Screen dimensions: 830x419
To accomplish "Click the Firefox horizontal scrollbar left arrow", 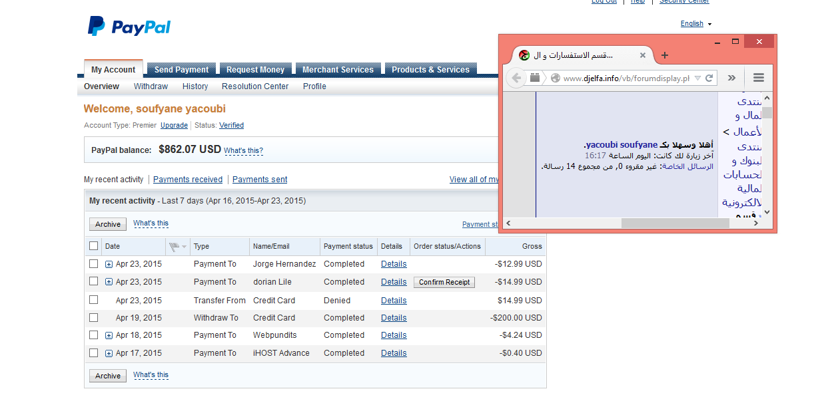I will (508, 223).
